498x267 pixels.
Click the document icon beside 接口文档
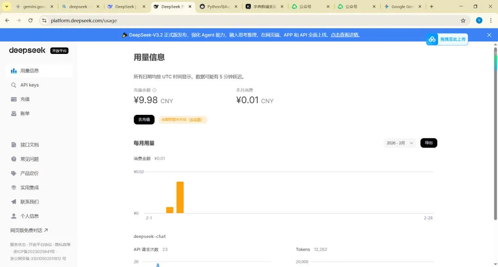click(x=14, y=145)
